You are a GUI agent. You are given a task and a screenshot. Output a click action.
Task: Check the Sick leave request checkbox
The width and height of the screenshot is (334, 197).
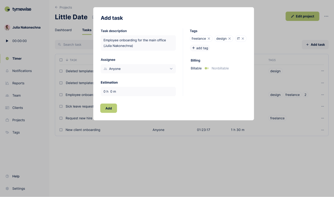[61, 106]
